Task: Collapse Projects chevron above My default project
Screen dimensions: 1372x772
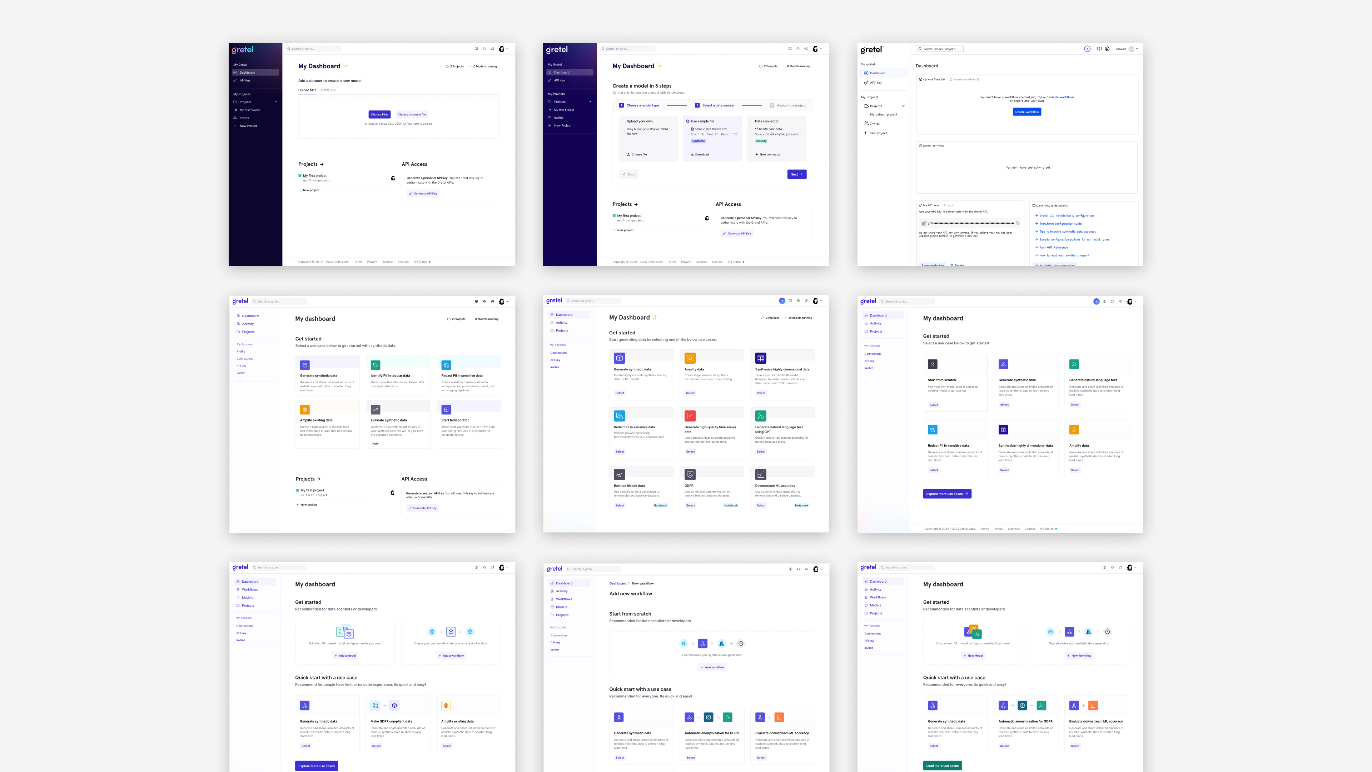Action: click(903, 106)
